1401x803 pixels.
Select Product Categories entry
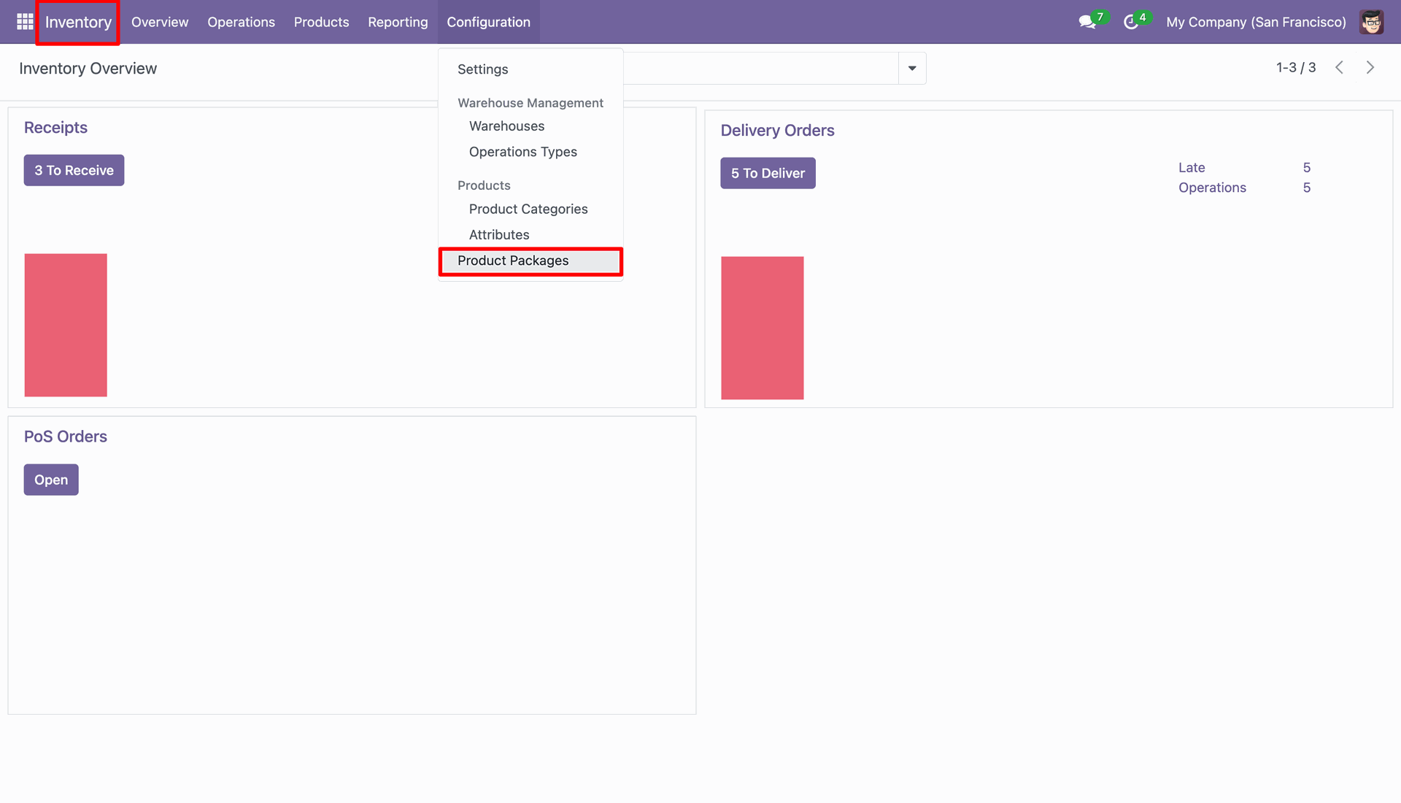click(x=528, y=209)
